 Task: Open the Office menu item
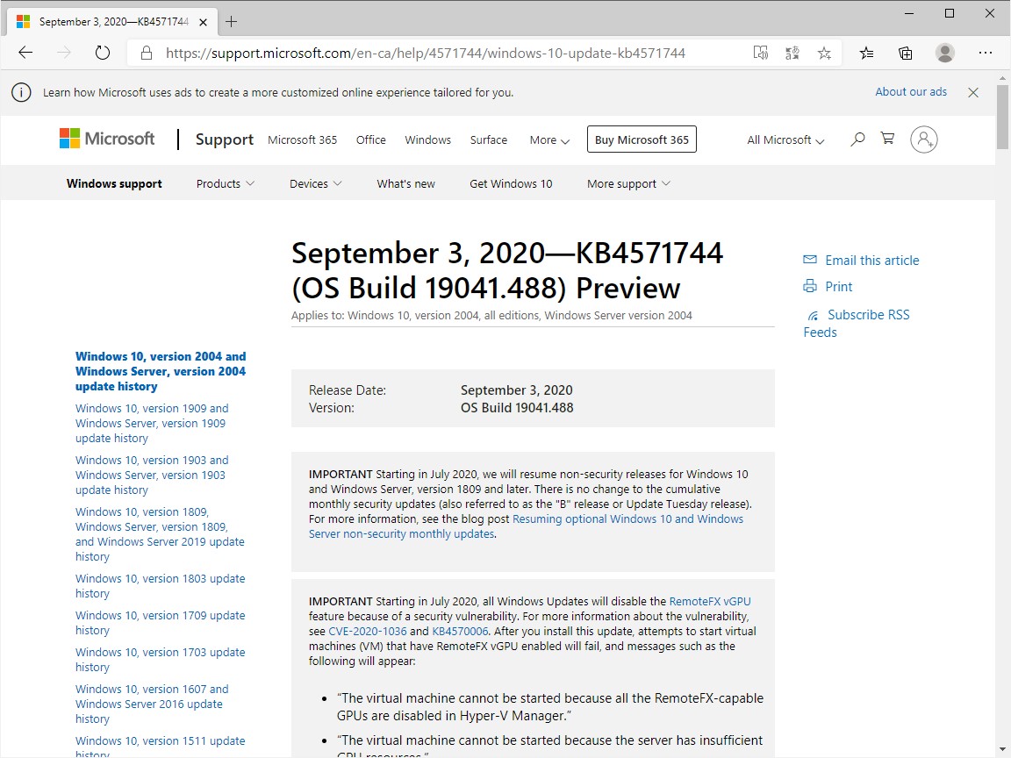tap(370, 139)
